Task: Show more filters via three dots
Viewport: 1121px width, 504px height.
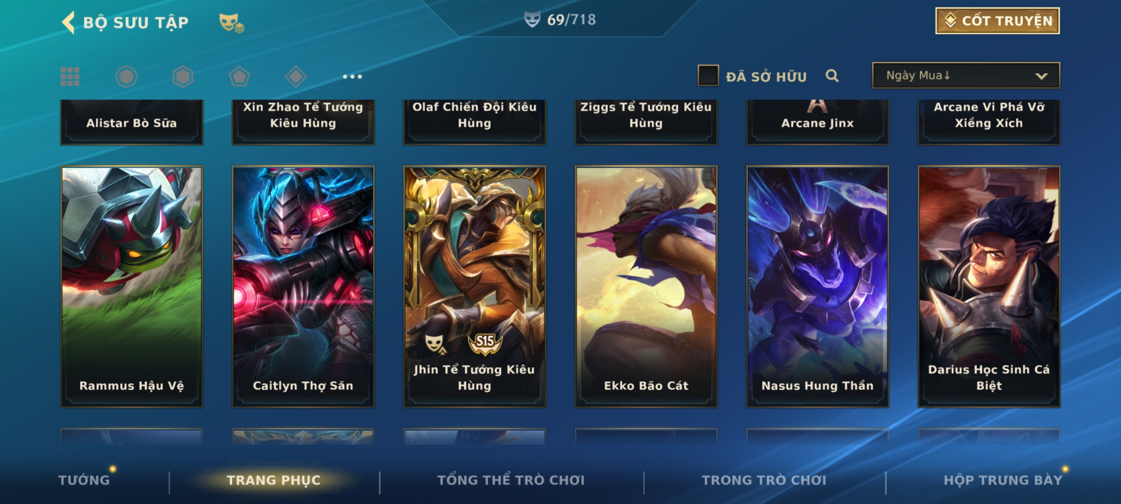Action: (x=352, y=77)
